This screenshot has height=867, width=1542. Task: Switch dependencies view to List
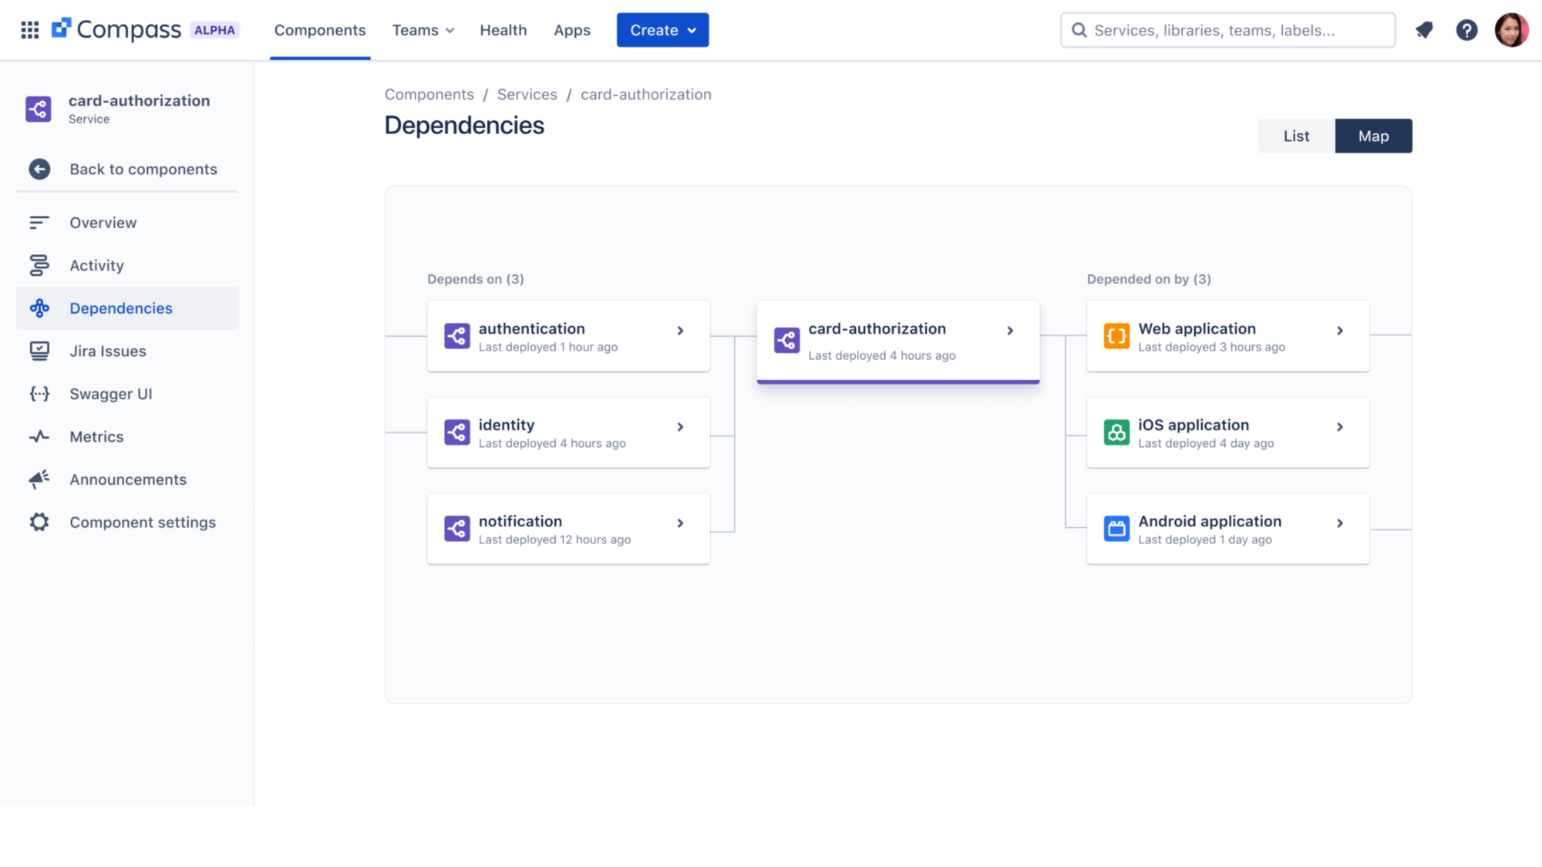[1296, 136]
